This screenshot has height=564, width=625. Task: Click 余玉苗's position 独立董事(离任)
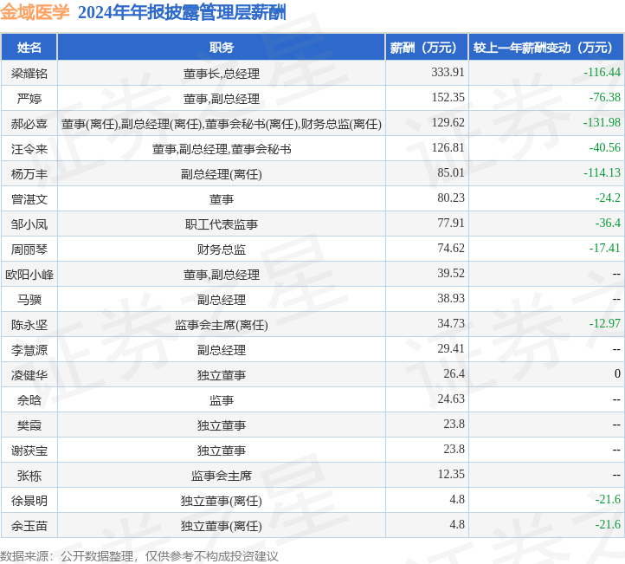tap(222, 526)
